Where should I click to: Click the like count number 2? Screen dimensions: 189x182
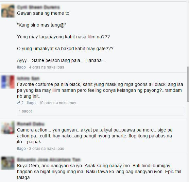pos(22,103)
